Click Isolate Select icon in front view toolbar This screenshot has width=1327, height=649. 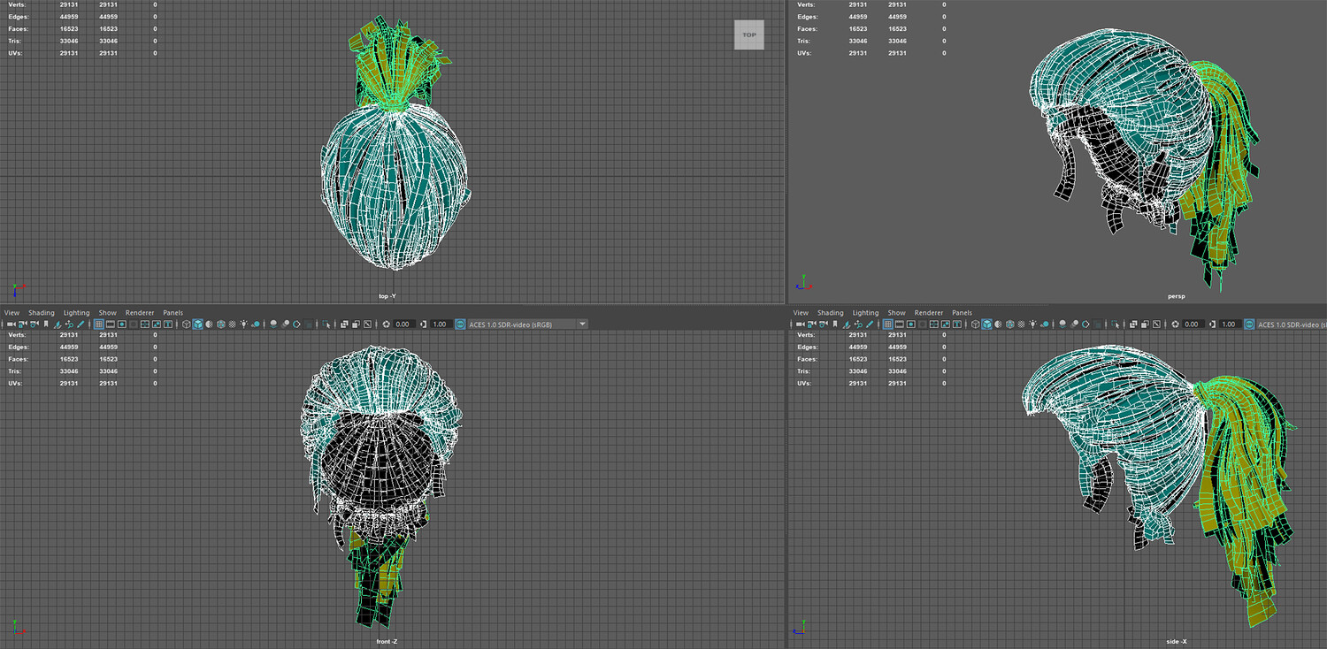point(326,324)
